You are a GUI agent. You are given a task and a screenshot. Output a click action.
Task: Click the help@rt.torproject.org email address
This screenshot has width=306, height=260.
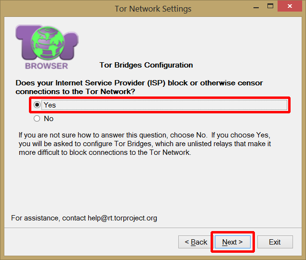(x=122, y=218)
